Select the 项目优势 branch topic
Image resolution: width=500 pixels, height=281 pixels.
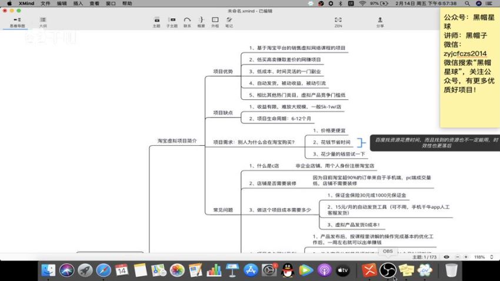click(222, 71)
